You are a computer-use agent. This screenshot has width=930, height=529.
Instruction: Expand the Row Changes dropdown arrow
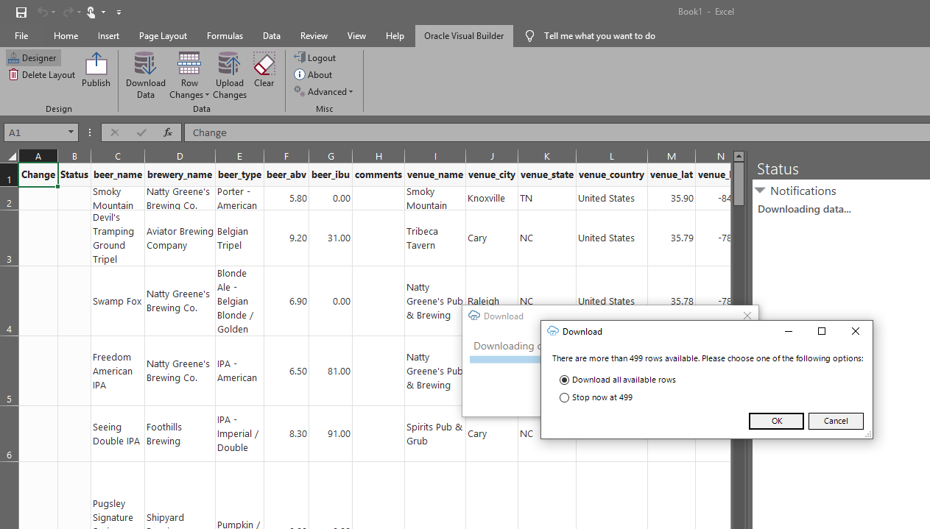pos(207,95)
